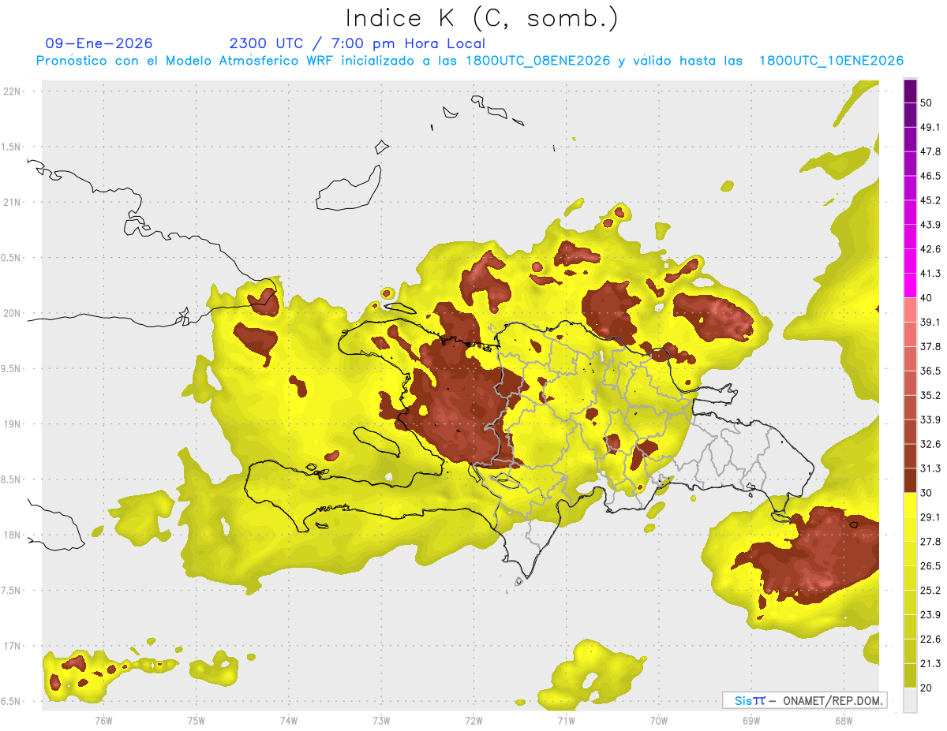Click the '27.8' colorbar value
This screenshot has width=947, height=731.
[x=930, y=542]
